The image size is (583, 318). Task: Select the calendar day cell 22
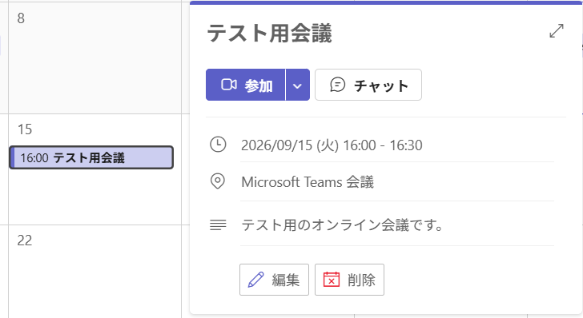click(x=94, y=271)
